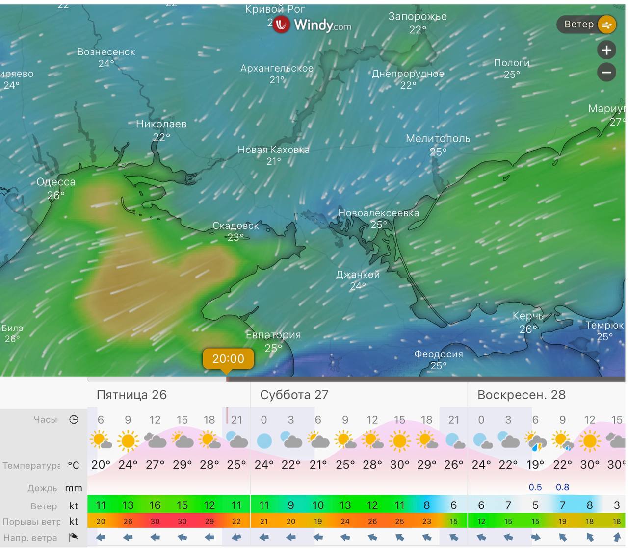
Task: Click the Новоалексеевка city label
Action: pyautogui.click(x=379, y=213)
